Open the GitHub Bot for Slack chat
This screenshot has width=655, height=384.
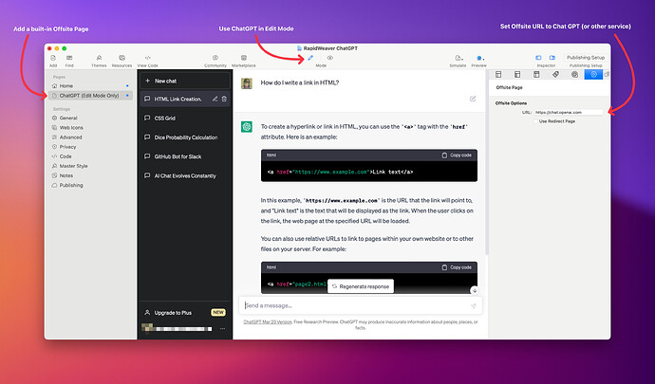[x=185, y=156]
